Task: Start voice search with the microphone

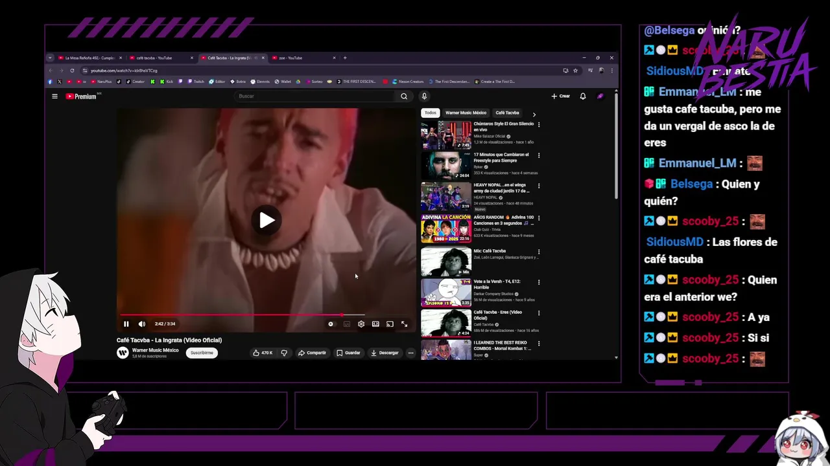Action: pyautogui.click(x=424, y=96)
